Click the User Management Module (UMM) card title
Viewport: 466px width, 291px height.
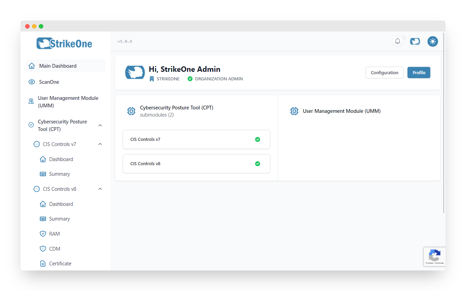pyautogui.click(x=342, y=111)
